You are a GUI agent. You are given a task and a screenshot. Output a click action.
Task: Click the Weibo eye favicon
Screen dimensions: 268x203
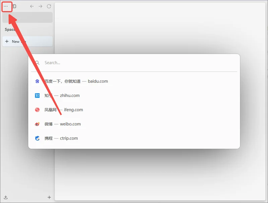point(37,124)
